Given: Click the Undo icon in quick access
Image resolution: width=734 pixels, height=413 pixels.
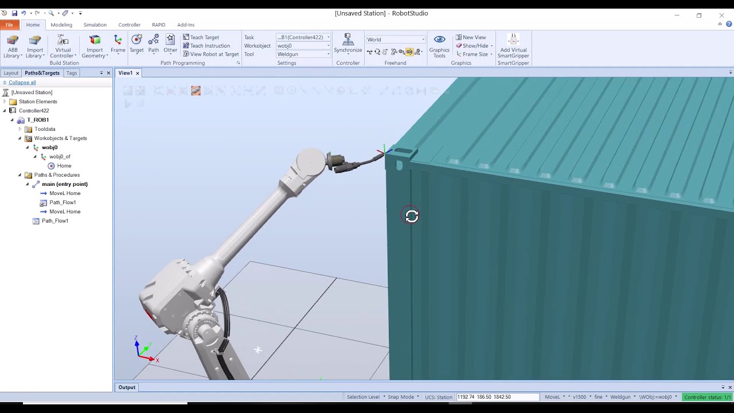Looking at the screenshot, I should (x=24, y=13).
